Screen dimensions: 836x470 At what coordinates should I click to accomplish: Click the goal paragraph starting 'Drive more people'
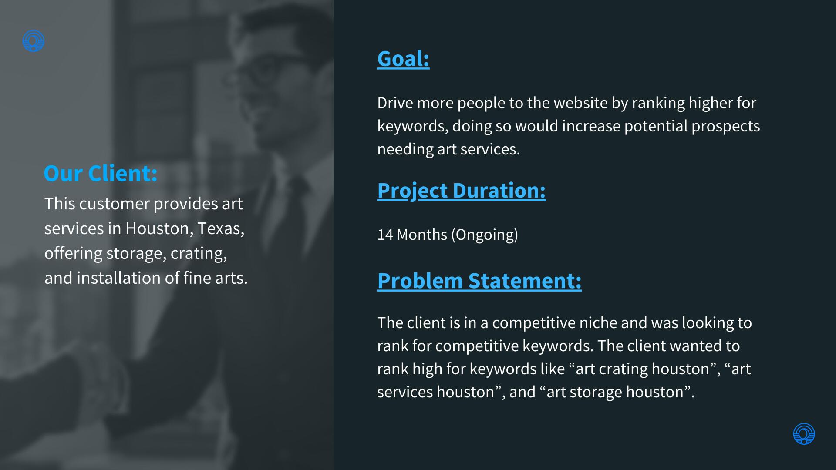(x=568, y=126)
